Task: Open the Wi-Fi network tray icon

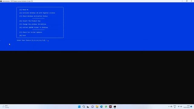Action: click(x=179, y=107)
